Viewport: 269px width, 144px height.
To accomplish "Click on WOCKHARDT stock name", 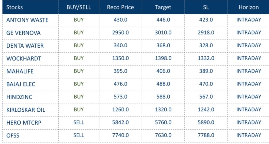I will (x=23, y=59).
